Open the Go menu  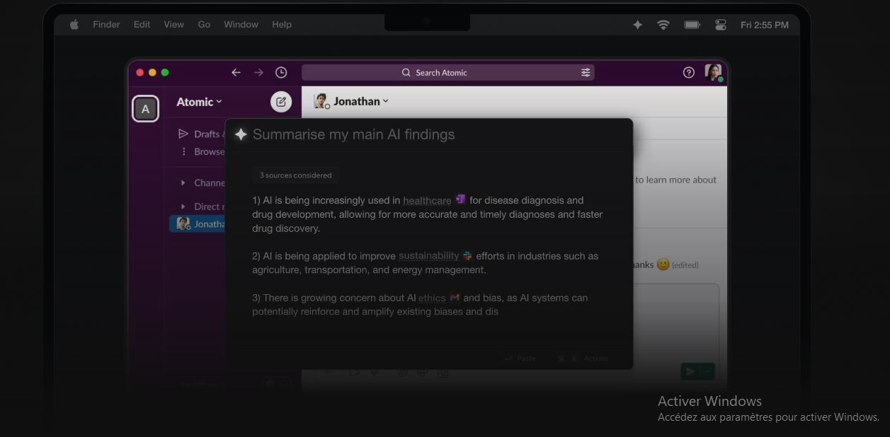click(204, 25)
